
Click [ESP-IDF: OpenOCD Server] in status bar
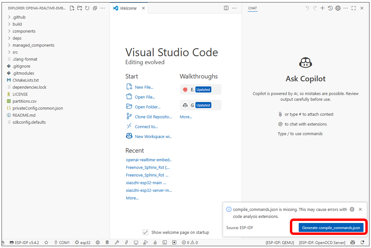point(322,243)
